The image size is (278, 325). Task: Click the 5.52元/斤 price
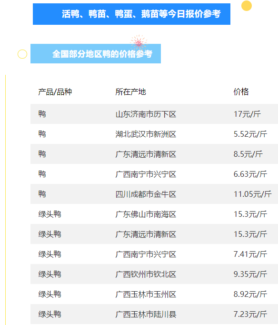[250, 134]
